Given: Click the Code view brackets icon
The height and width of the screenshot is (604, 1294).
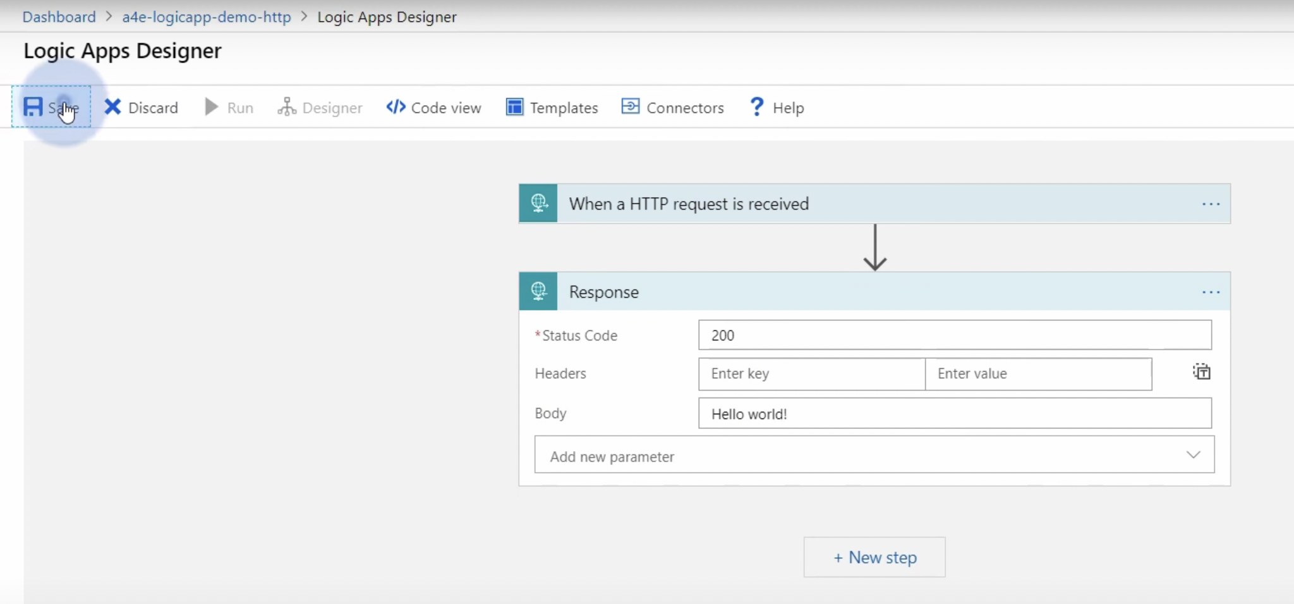Looking at the screenshot, I should [x=396, y=107].
